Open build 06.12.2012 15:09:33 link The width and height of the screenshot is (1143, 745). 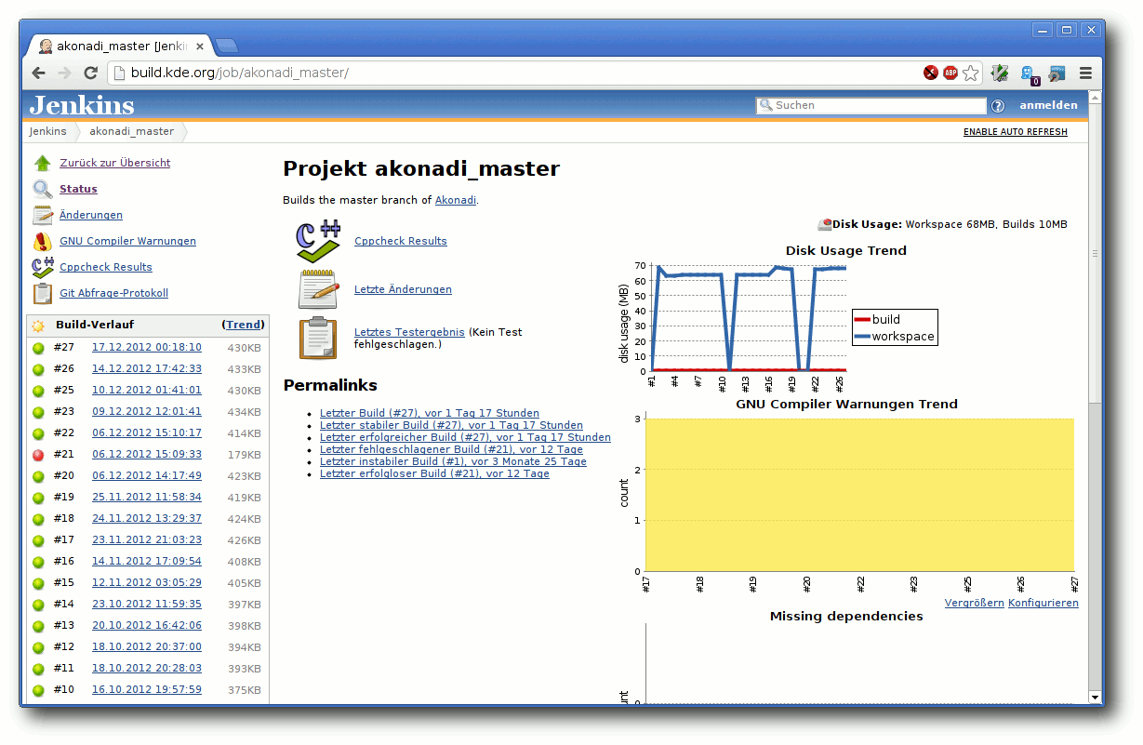[147, 454]
